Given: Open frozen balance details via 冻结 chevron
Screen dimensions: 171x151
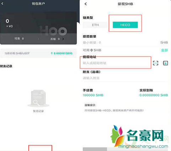Looking at the screenshot, I should pyautogui.click(x=63, y=39).
